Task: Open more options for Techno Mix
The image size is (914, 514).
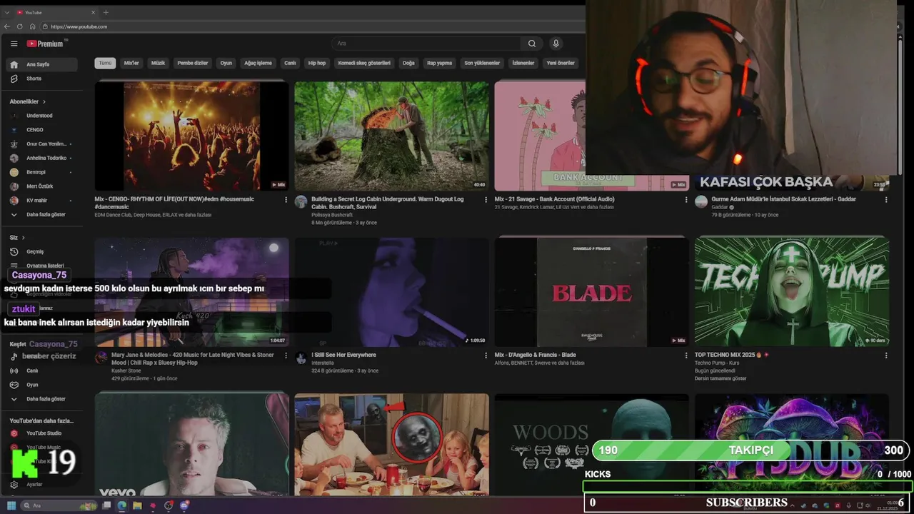Action: 886,356
